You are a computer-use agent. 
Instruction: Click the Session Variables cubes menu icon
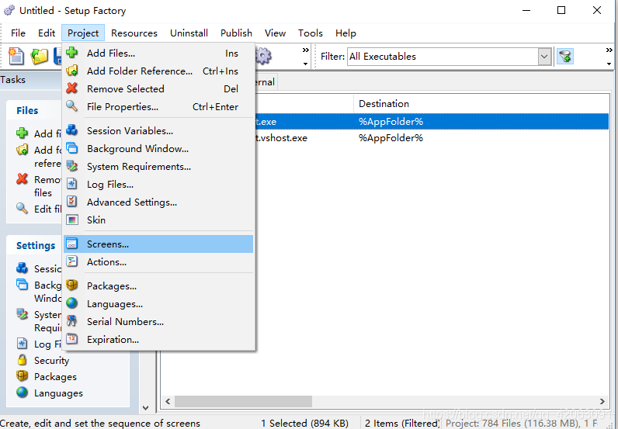coord(71,130)
